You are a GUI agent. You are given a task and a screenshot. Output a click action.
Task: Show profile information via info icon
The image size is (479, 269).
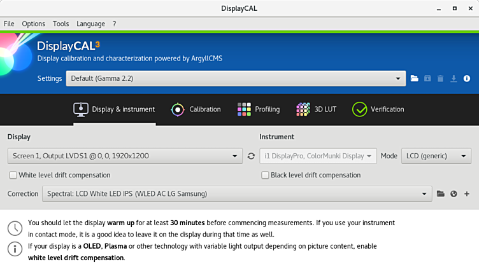467,79
